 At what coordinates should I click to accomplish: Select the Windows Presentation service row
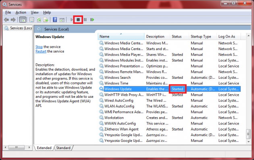(x=169, y=66)
